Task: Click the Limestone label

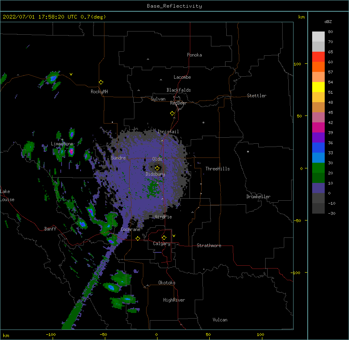Action: (x=62, y=144)
